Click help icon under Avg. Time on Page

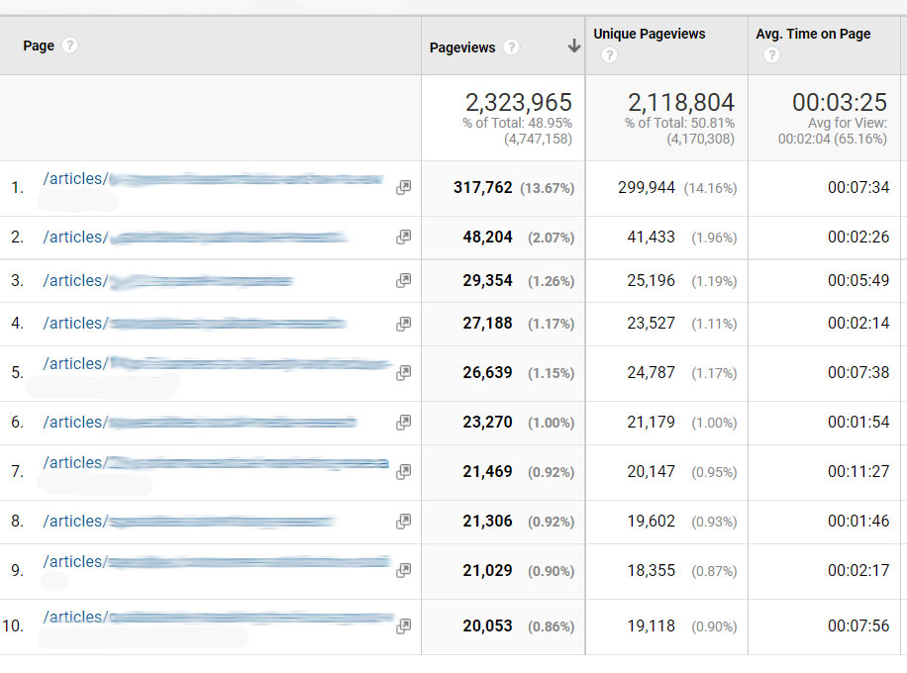[771, 55]
